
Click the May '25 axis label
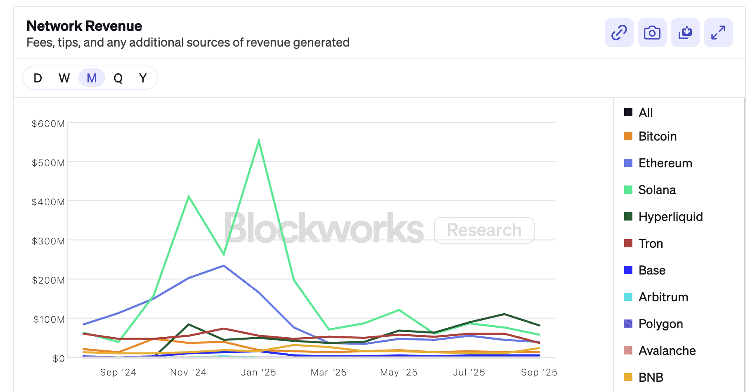399,372
